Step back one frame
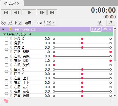The height and width of the screenshot is (106, 118). (x=17, y=12)
